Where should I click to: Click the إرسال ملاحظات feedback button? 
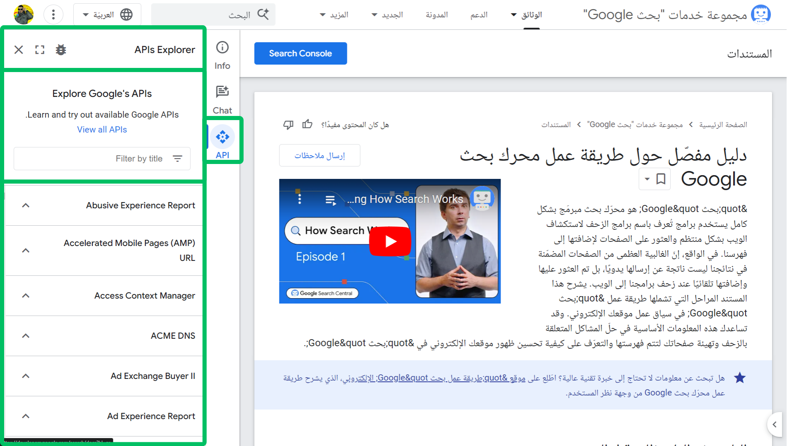[320, 155]
